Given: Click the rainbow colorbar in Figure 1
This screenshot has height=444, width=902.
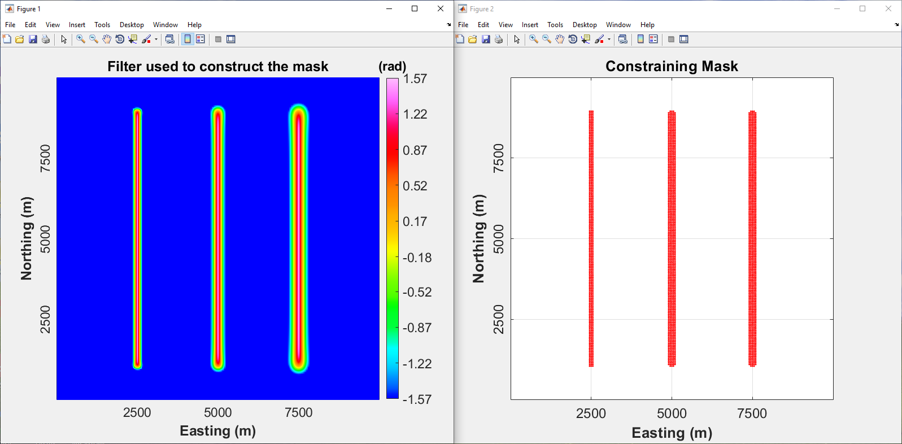Looking at the screenshot, I should [393, 238].
